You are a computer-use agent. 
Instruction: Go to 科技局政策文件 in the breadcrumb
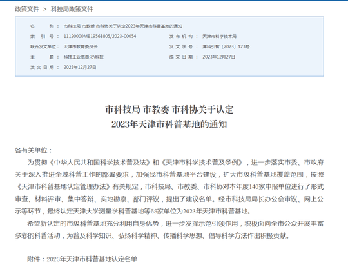tap(72, 9)
